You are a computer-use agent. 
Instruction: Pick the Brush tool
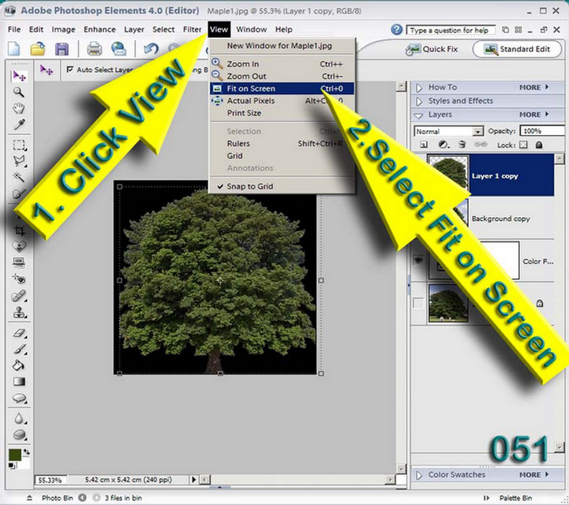[19, 349]
